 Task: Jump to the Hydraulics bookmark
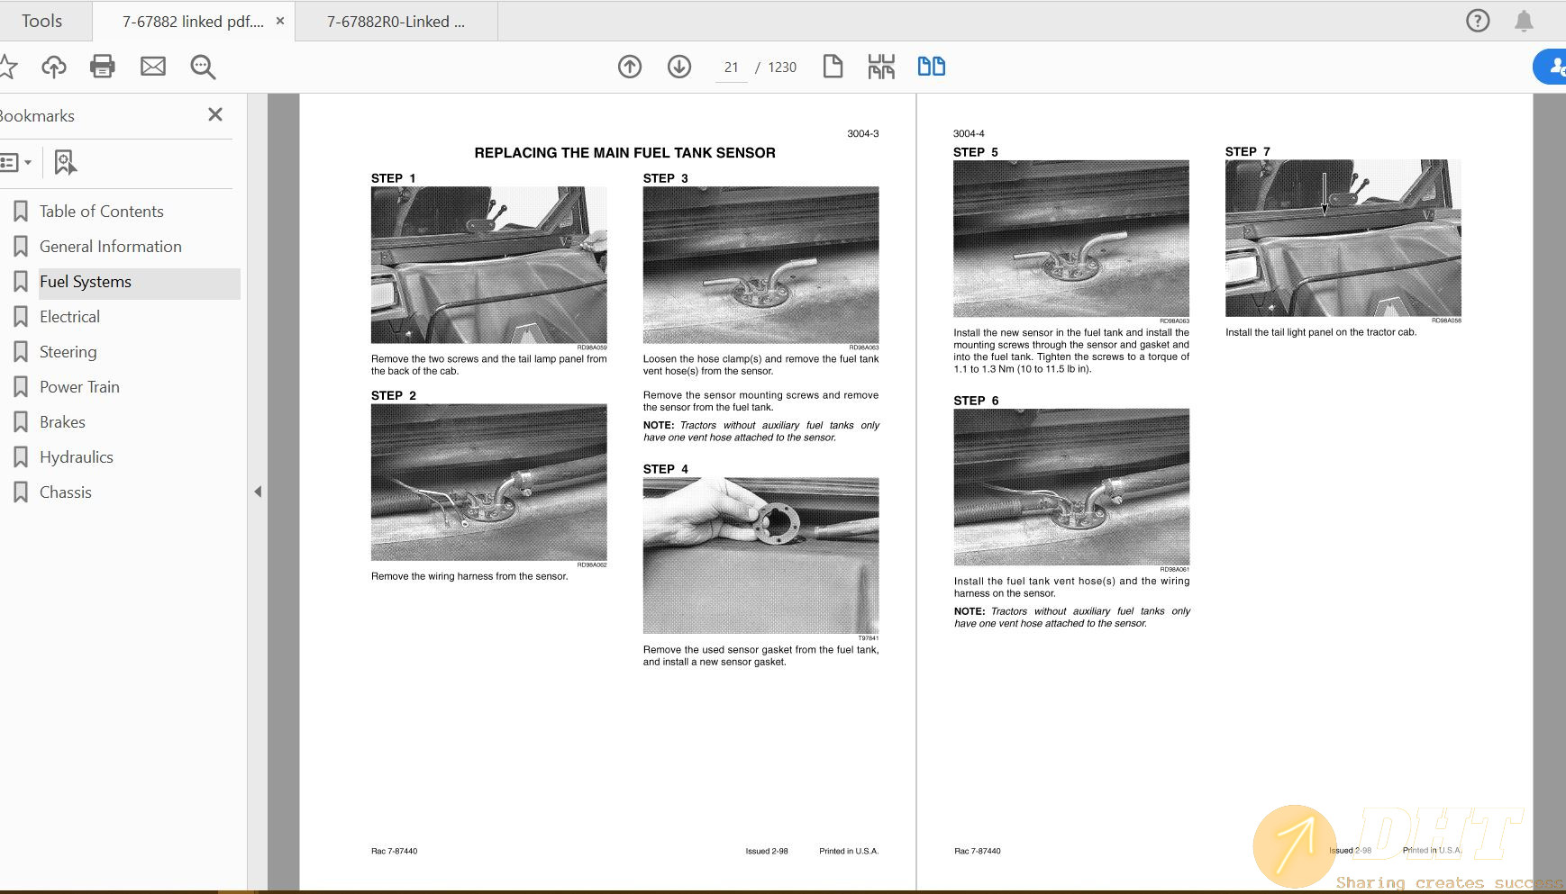point(77,457)
